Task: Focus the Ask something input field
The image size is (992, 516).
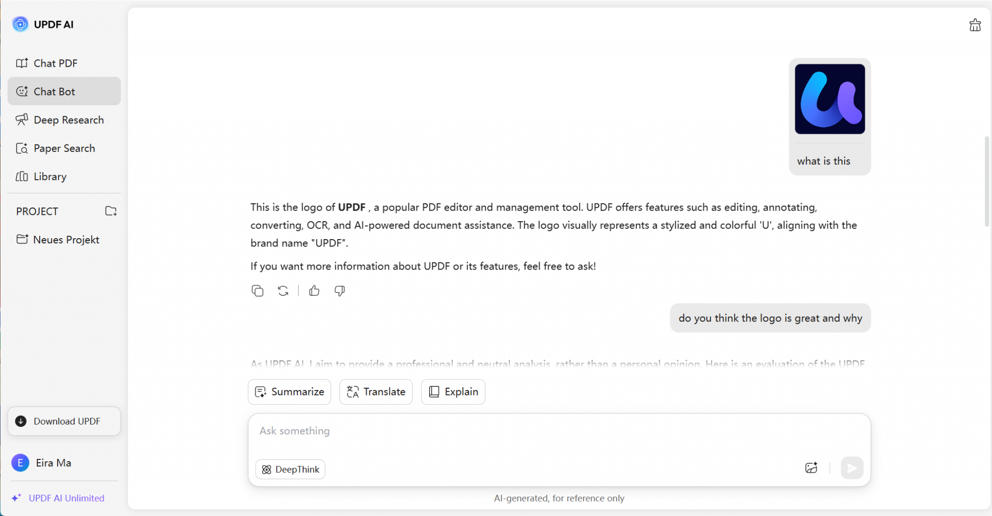Action: (x=559, y=431)
